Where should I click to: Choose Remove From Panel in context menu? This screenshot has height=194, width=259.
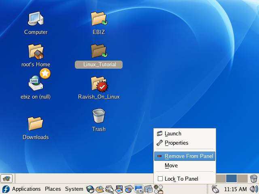[x=189, y=156]
